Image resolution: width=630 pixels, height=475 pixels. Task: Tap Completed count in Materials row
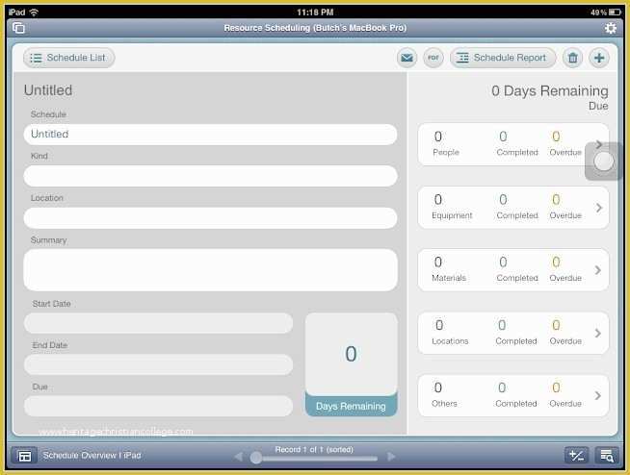click(x=503, y=262)
